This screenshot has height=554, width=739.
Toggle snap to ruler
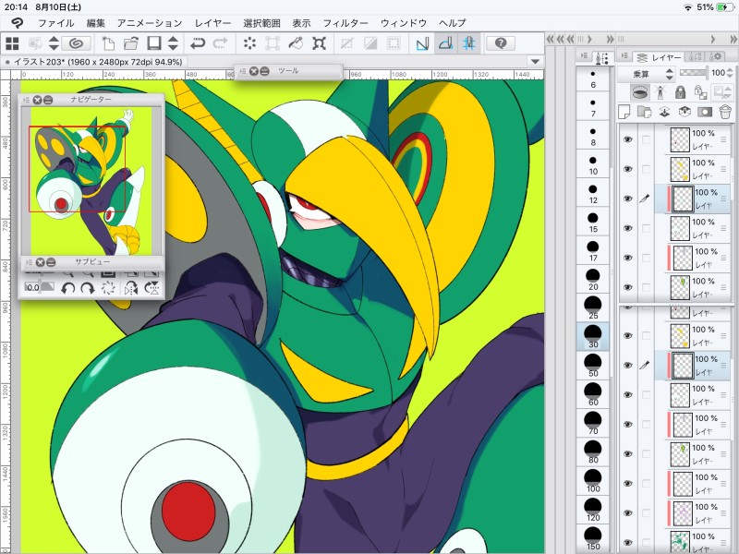click(422, 43)
